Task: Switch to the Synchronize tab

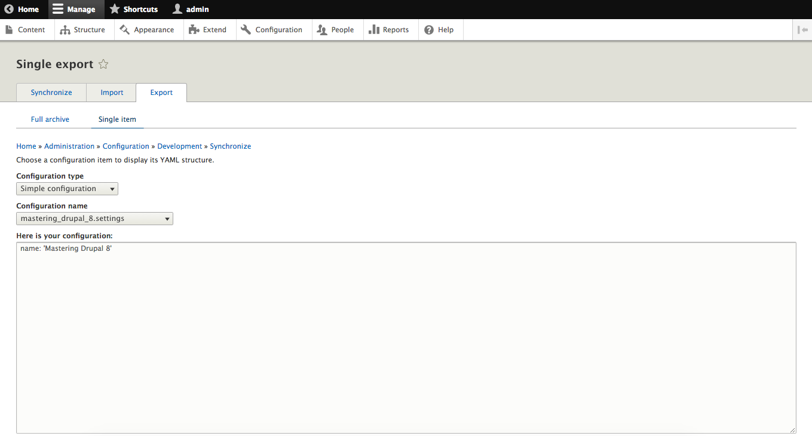Action: [51, 93]
